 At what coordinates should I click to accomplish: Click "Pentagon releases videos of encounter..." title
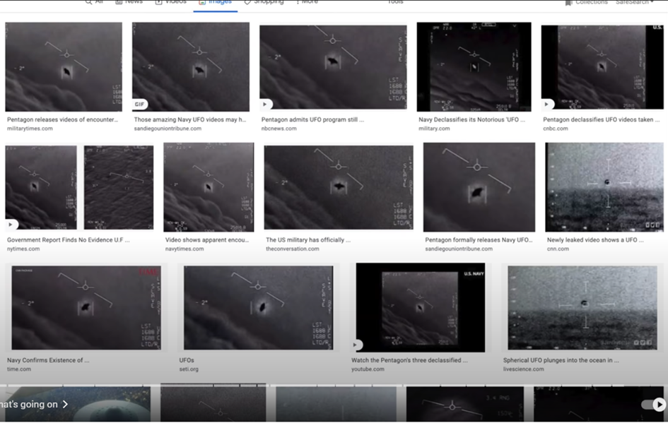click(62, 119)
